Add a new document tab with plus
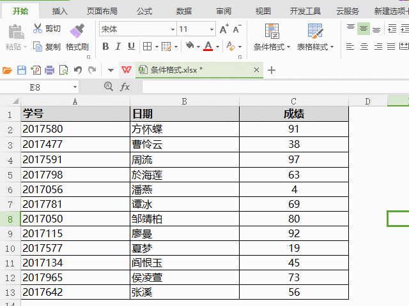 (271, 70)
